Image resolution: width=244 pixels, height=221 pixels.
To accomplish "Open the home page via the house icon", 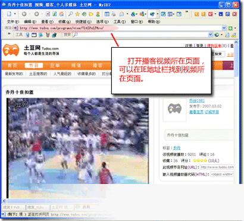I will pyautogui.click(x=61, y=14).
